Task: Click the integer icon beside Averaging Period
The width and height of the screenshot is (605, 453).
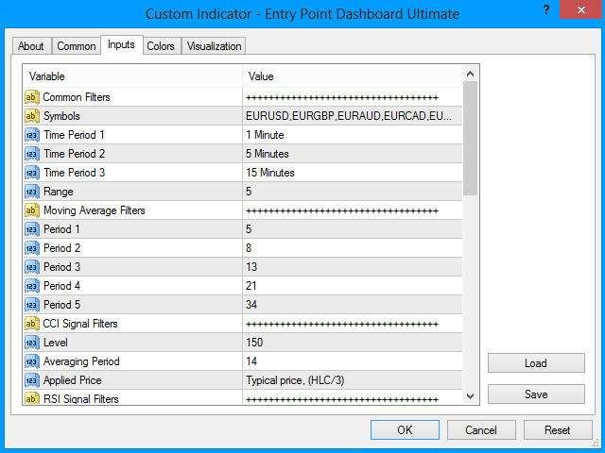Action: [x=32, y=361]
